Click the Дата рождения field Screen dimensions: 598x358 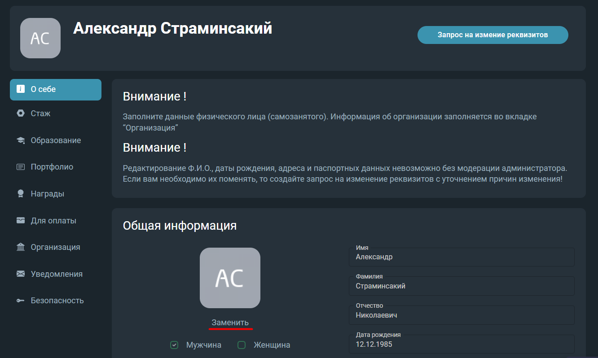coord(462,344)
